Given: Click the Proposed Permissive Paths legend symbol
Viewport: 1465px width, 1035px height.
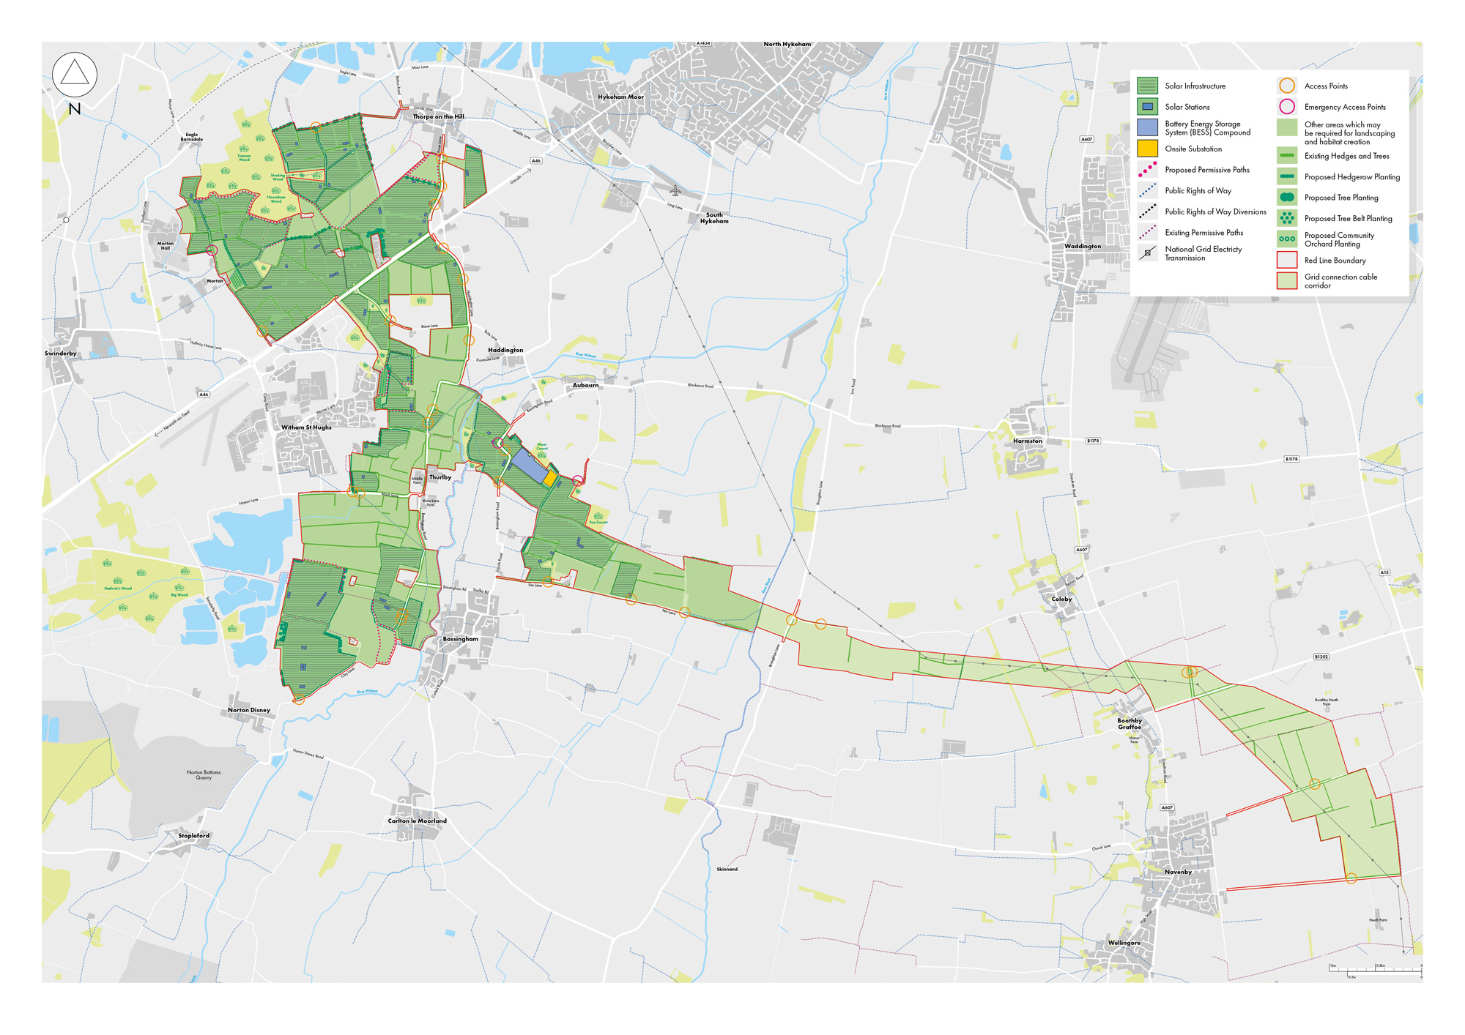Looking at the screenshot, I should pos(1147,170).
